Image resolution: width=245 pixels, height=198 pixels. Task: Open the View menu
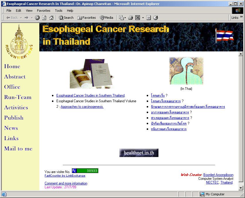click(29, 11)
